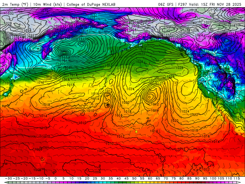The height and width of the screenshot is (184, 245).
Task: Click the 1036 isobar label beside 1034
Action: click(x=221, y=90)
